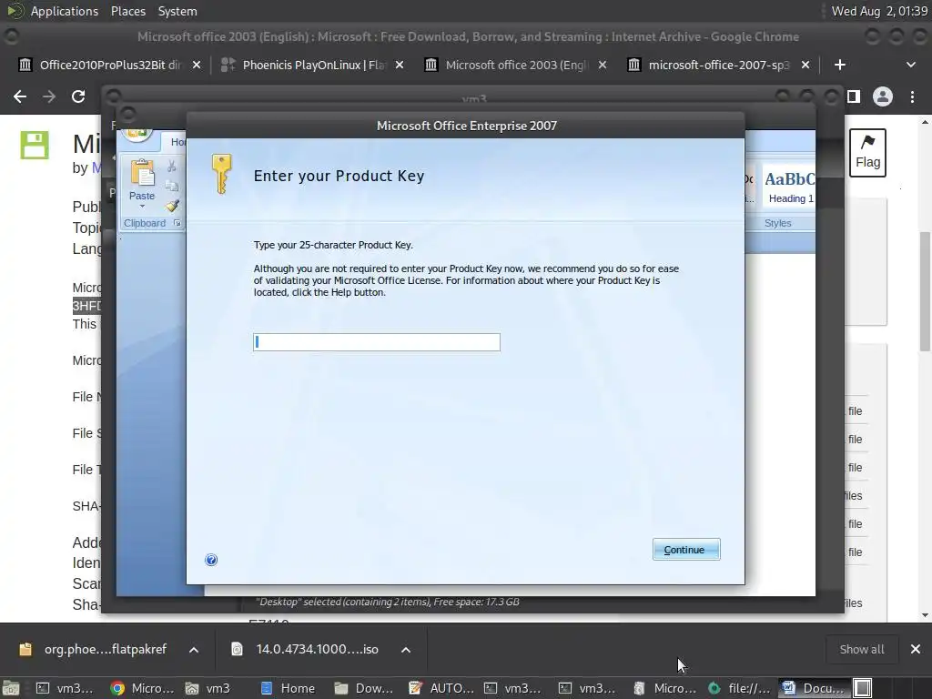The width and height of the screenshot is (932, 699).
Task: Open the Home ribbon tab in Word
Action: [177, 142]
